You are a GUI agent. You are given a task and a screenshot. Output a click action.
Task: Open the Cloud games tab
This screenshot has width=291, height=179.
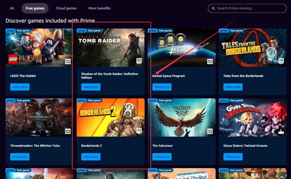[66, 8]
